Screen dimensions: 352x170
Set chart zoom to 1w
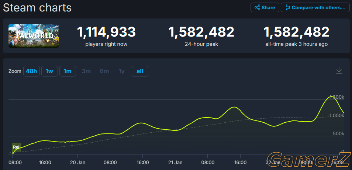click(49, 71)
